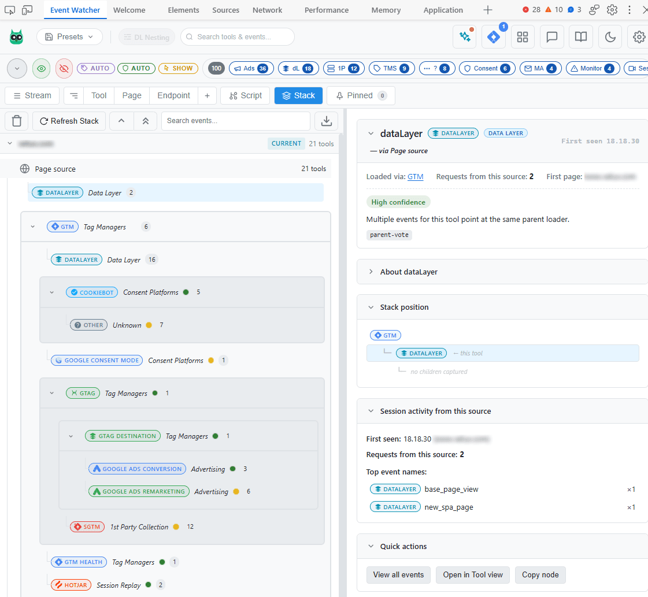Click the DL Nesting button
Viewport: 648px width, 597px height.
[147, 37]
